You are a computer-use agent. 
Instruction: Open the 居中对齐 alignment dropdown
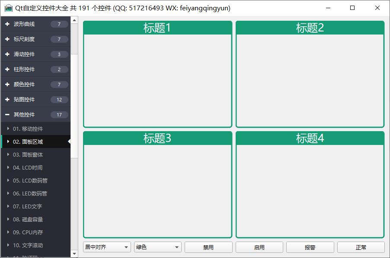(x=107, y=247)
